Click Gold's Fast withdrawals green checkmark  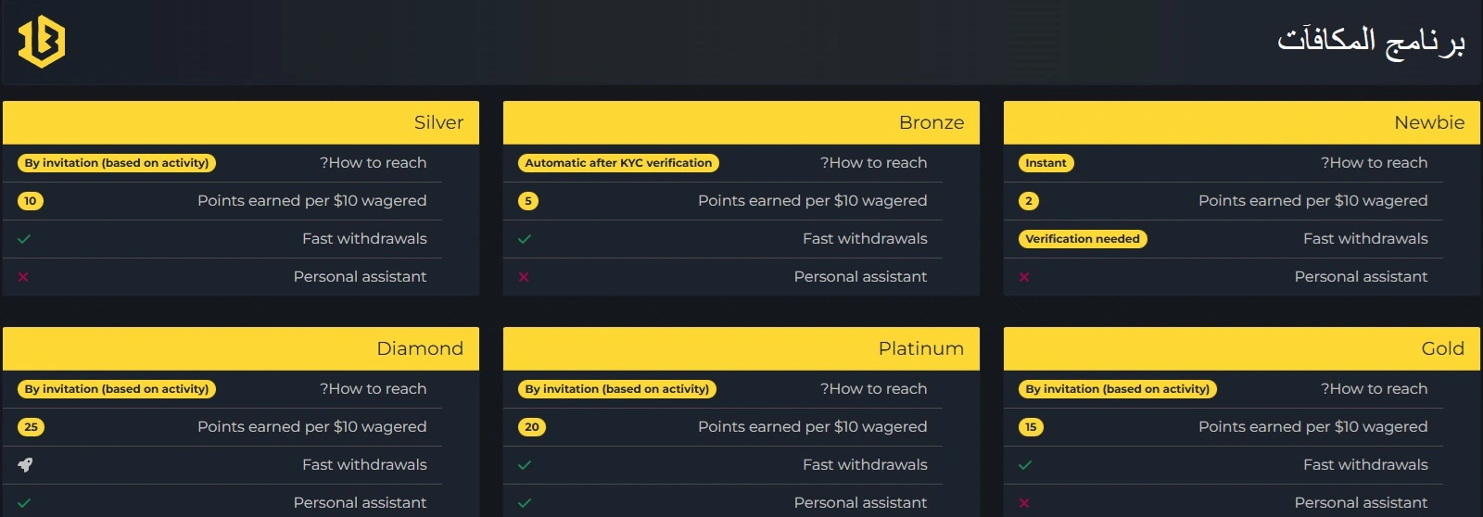click(1025, 465)
